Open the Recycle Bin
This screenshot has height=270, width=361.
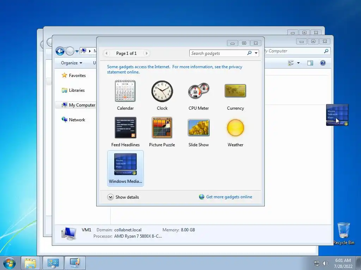tap(344, 233)
